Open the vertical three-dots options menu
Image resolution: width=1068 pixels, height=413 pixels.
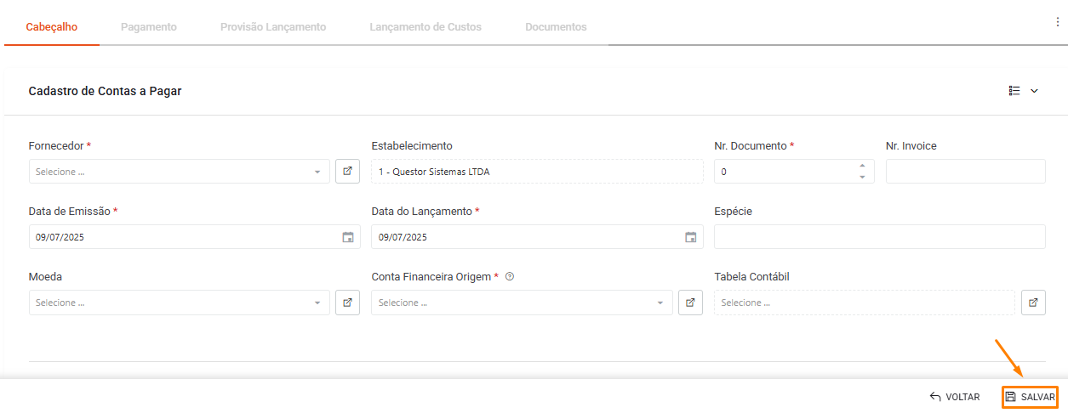1058,23
